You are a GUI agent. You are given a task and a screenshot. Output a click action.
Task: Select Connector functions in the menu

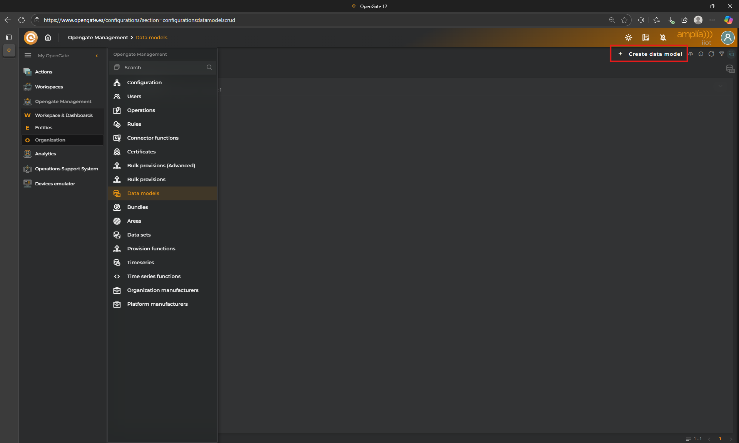pos(152,138)
